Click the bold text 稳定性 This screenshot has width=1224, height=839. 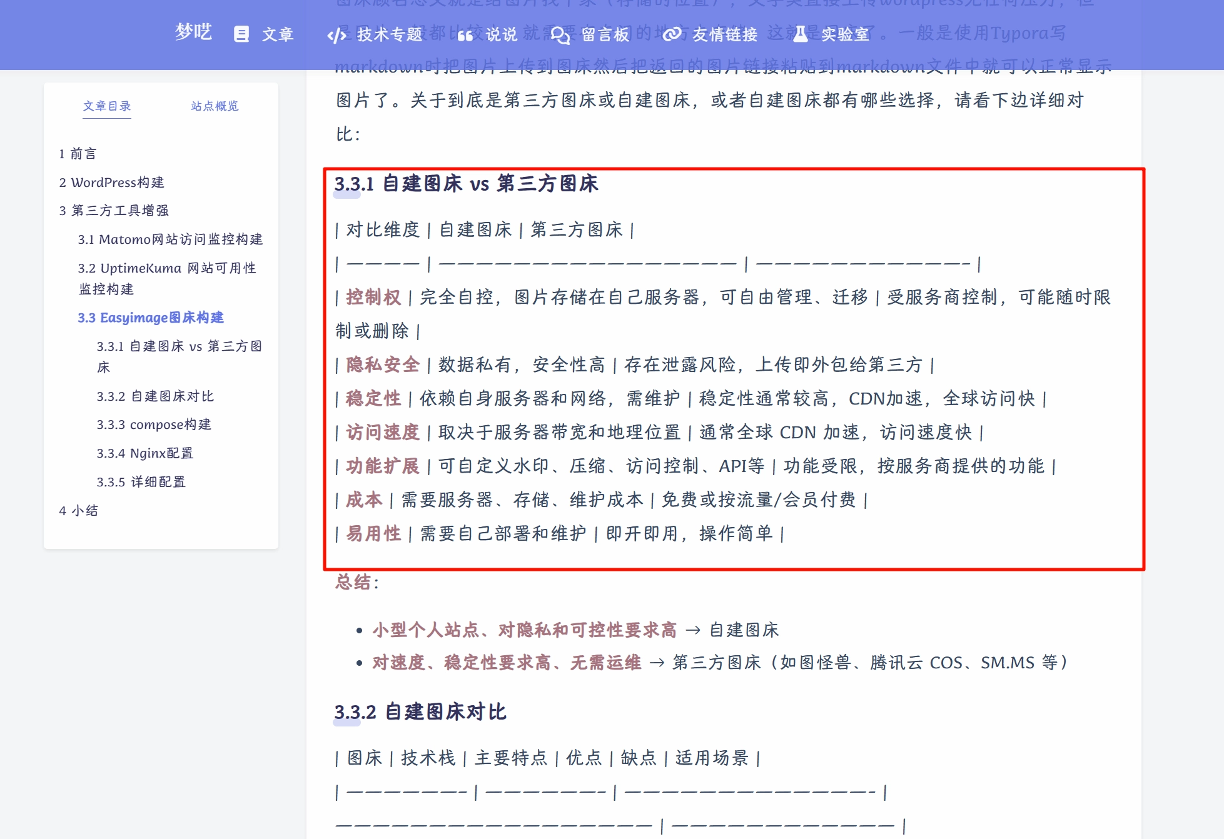pyautogui.click(x=373, y=399)
